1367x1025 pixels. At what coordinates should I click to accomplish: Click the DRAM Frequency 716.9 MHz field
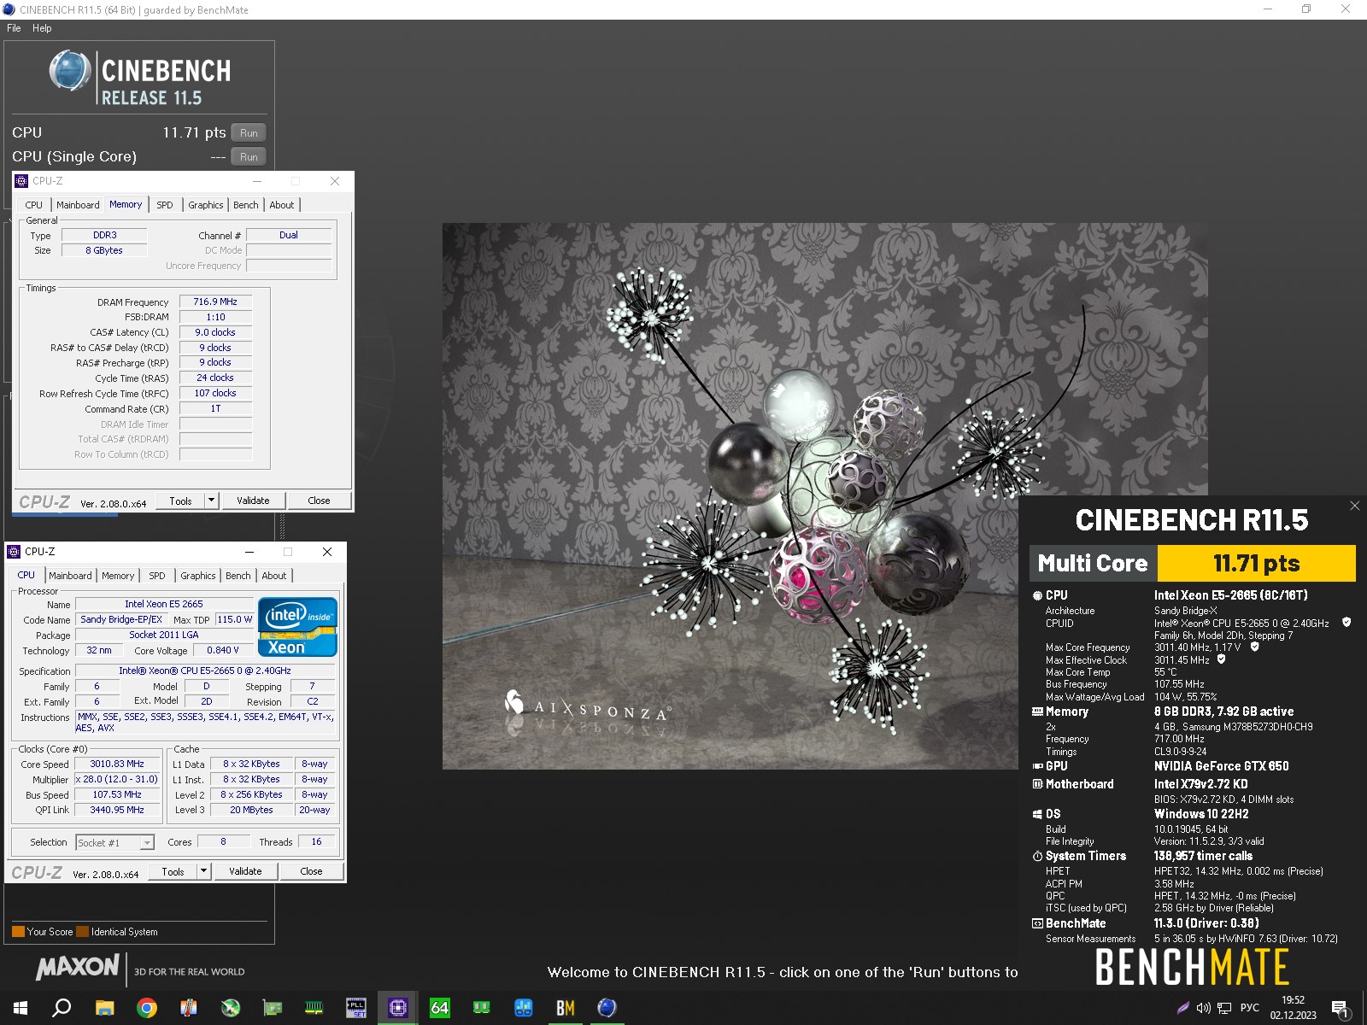click(x=215, y=302)
